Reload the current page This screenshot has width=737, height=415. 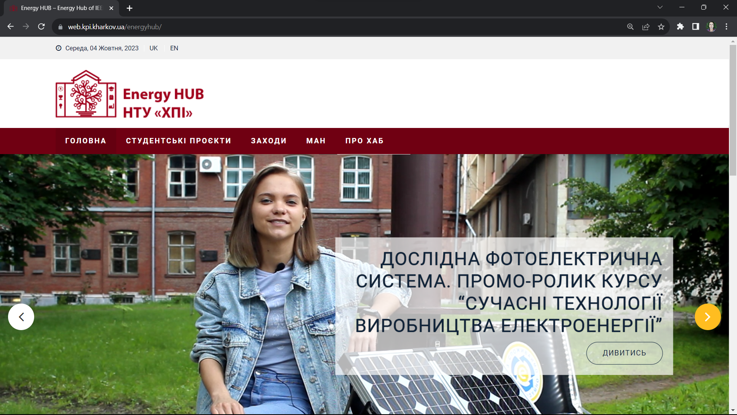[x=41, y=27]
